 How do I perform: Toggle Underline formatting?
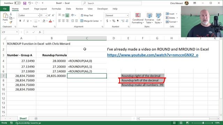pyautogui.click(x=28, y=21)
